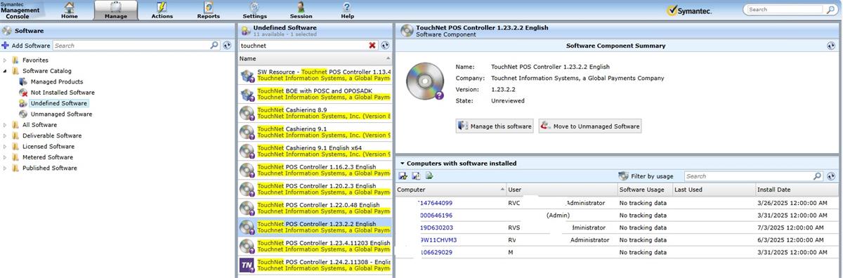Click magnifier icon in computers search
Image resolution: width=843 pixels, height=278 pixels.
pyautogui.click(x=818, y=176)
